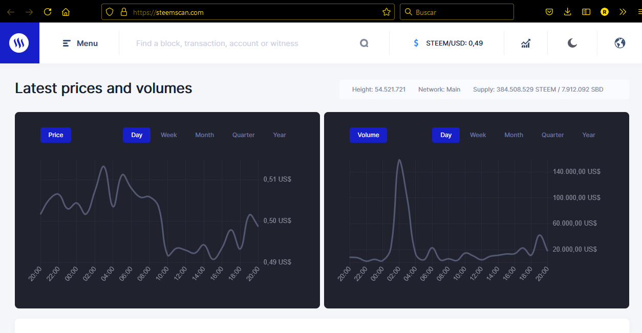Image resolution: width=642 pixels, height=333 pixels.
Task: Select Week tab on Price chart
Action: pyautogui.click(x=169, y=135)
